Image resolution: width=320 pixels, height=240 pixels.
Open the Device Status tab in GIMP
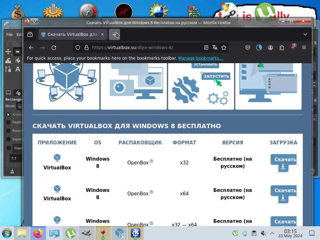18,93
